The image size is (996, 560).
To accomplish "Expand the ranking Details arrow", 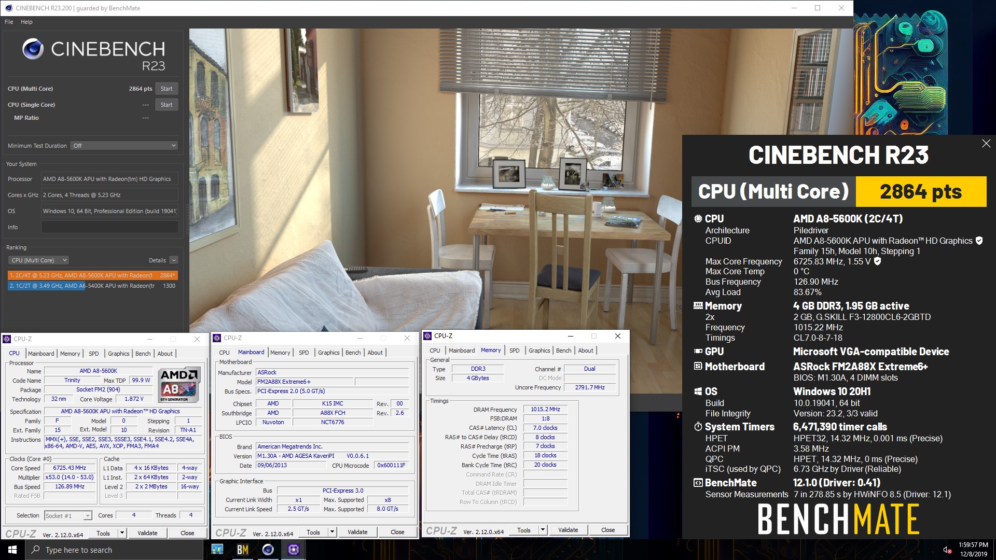I will 174,260.
